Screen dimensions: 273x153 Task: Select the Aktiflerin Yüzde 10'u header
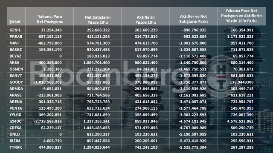coord(146,20)
